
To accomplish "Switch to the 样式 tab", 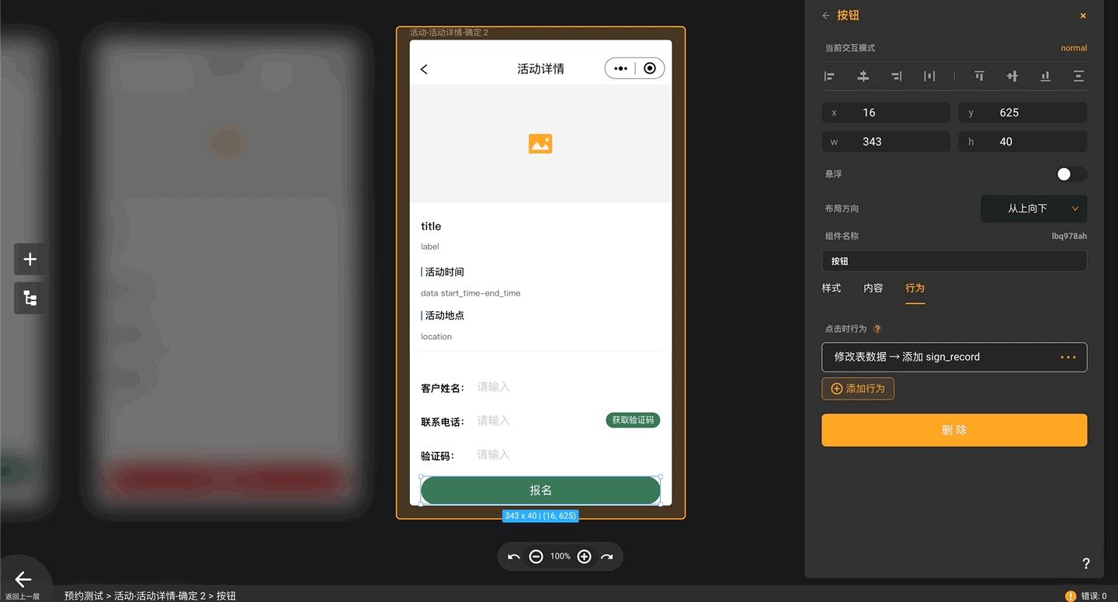I will [831, 288].
